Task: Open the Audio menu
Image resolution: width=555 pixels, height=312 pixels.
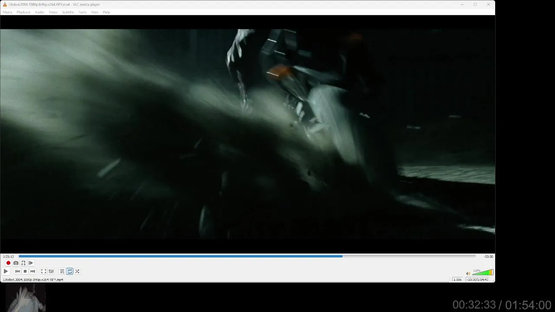Action: [x=39, y=12]
